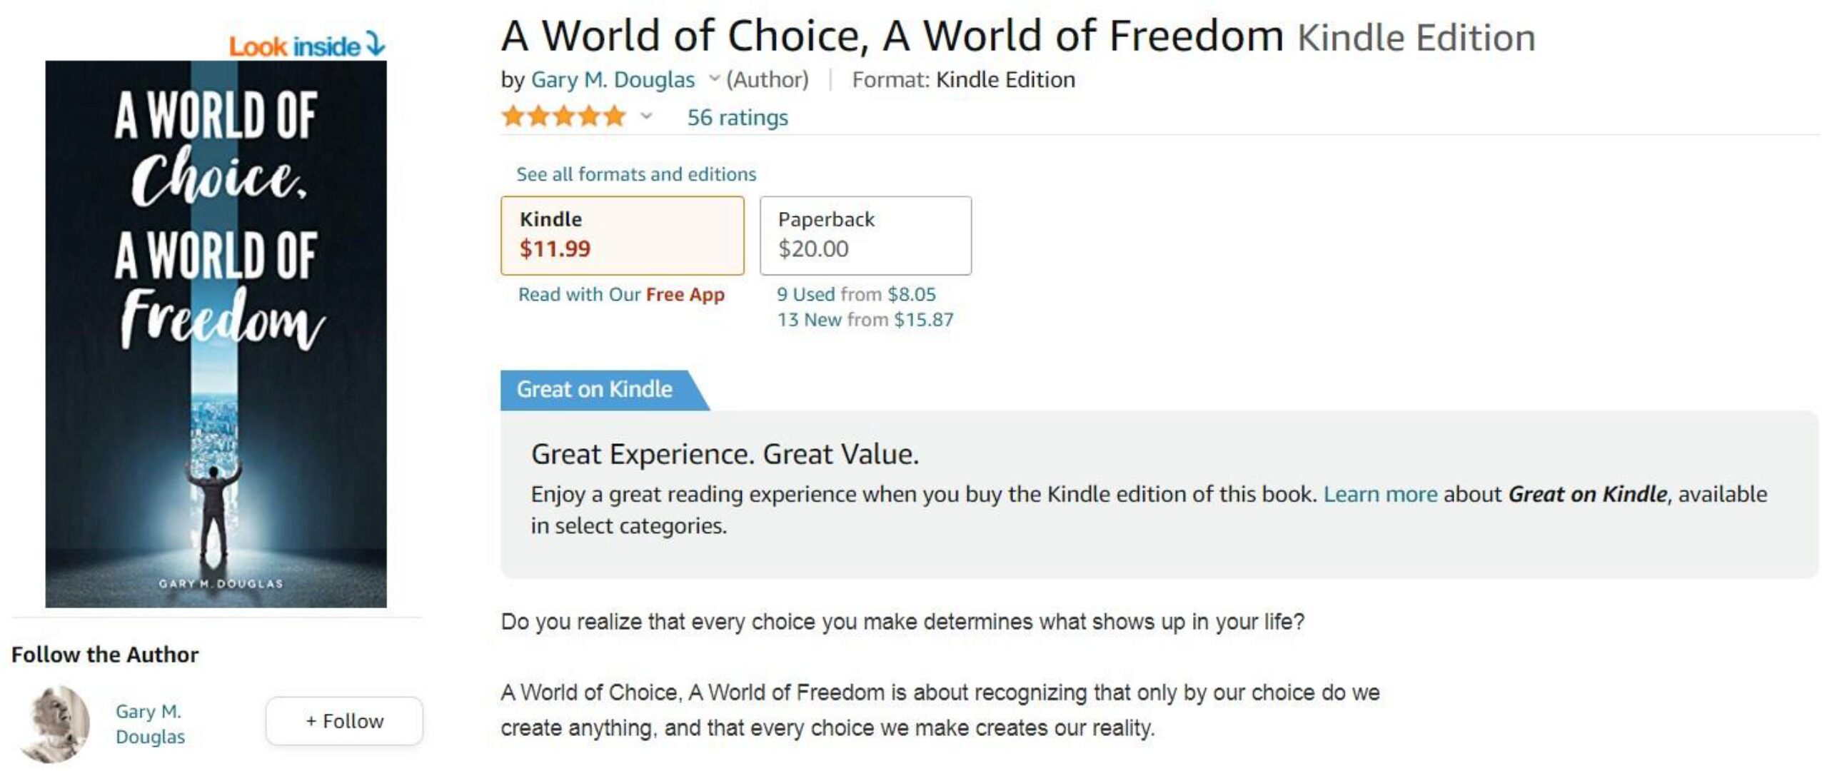Expand the author name dropdown chevron

[x=714, y=79]
